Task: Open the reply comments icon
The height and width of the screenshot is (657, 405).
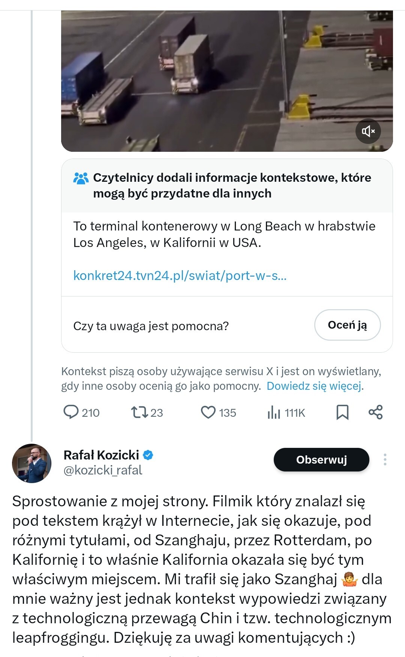Action: (71, 412)
